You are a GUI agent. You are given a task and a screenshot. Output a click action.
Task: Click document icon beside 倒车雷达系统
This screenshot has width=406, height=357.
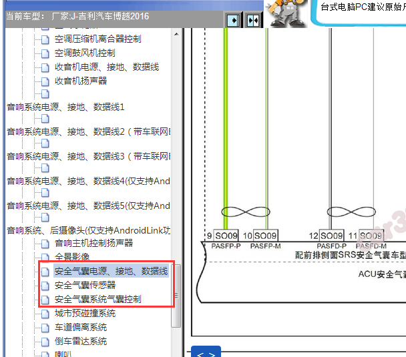[x=45, y=342]
